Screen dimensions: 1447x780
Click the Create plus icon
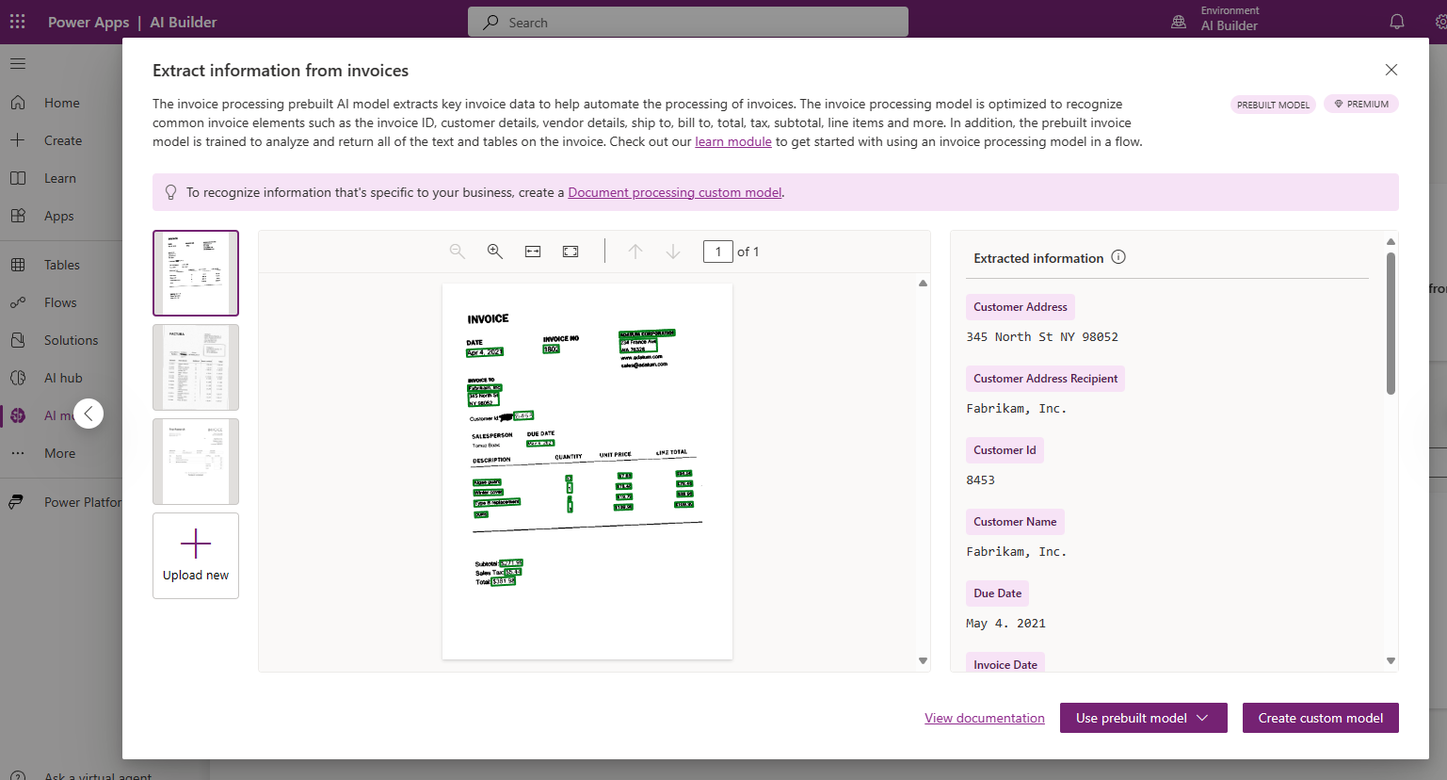[18, 140]
